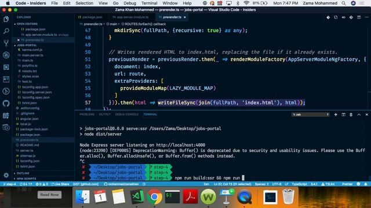
Task: Open the Debug menu
Action: click(130, 3)
